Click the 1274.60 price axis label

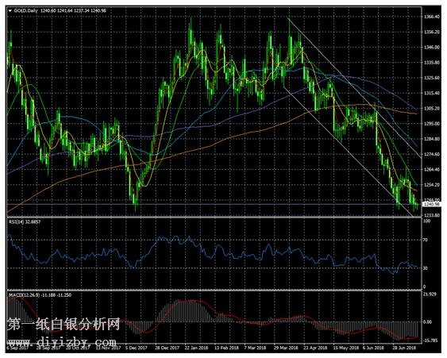(x=432, y=154)
